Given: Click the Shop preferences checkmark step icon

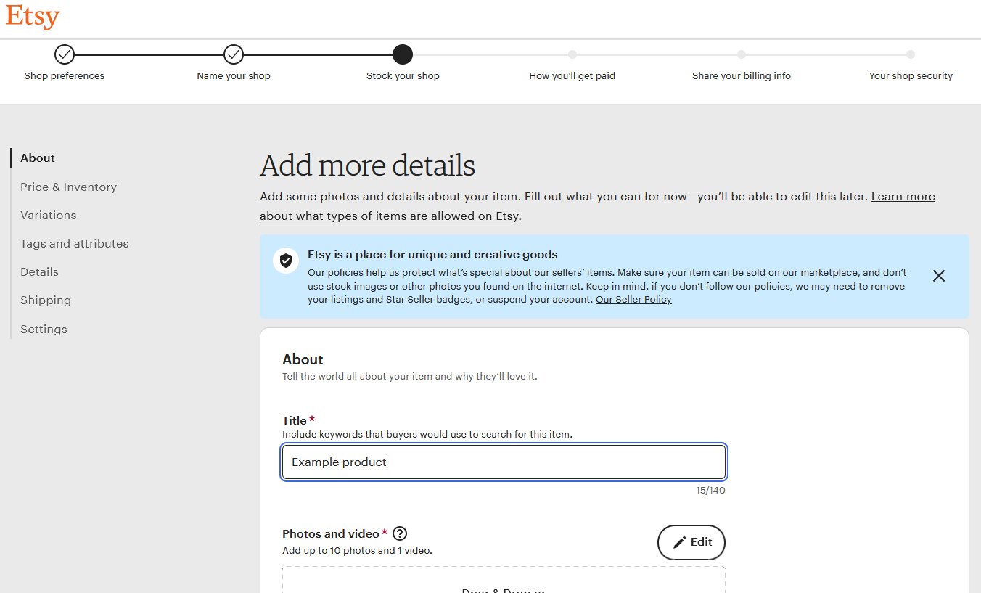Looking at the screenshot, I should [x=65, y=54].
